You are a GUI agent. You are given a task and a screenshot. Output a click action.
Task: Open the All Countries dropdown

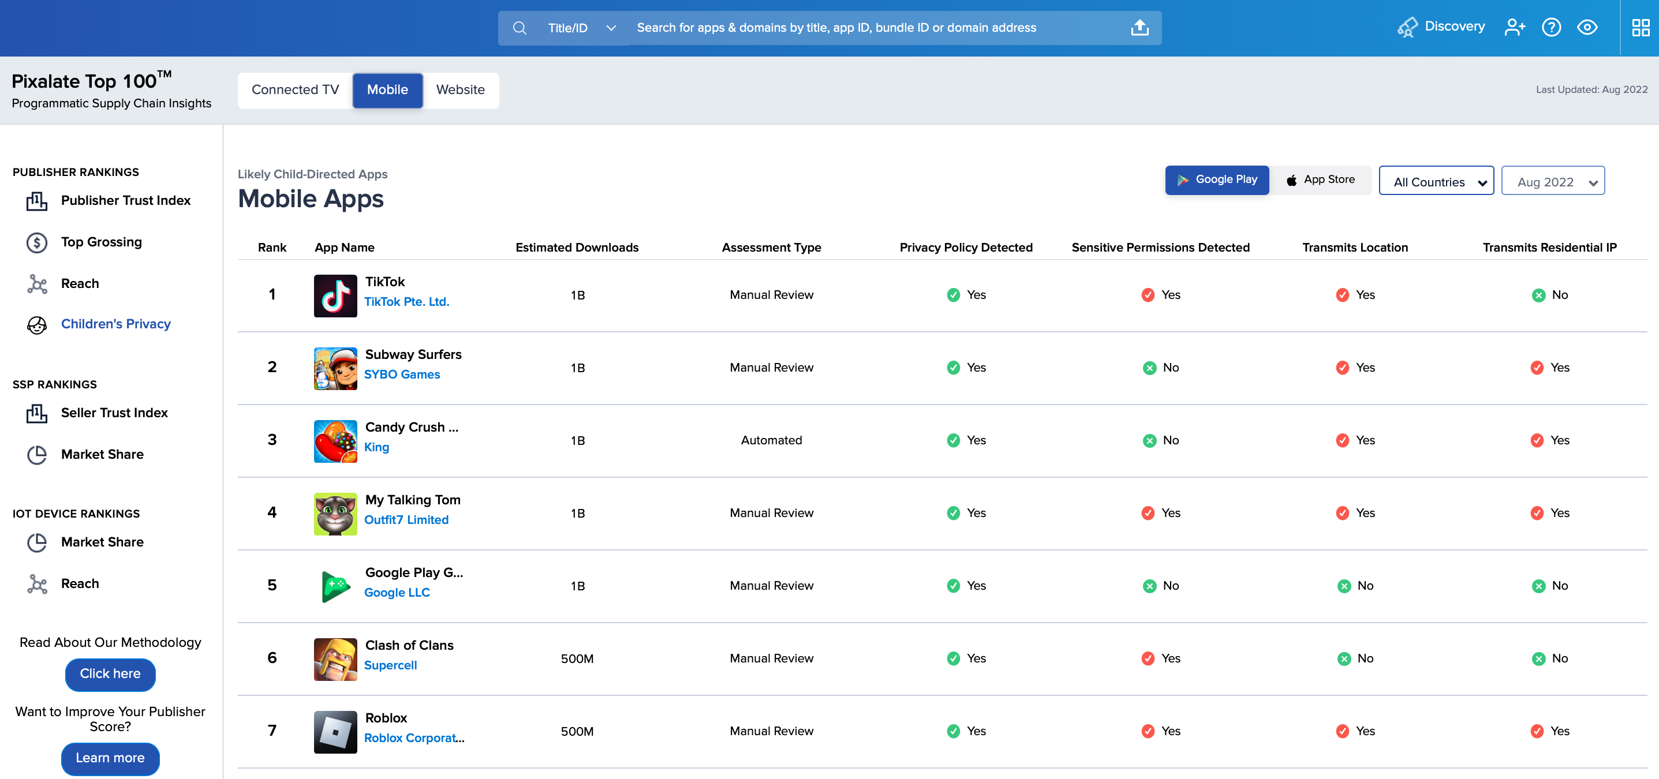click(x=1436, y=181)
